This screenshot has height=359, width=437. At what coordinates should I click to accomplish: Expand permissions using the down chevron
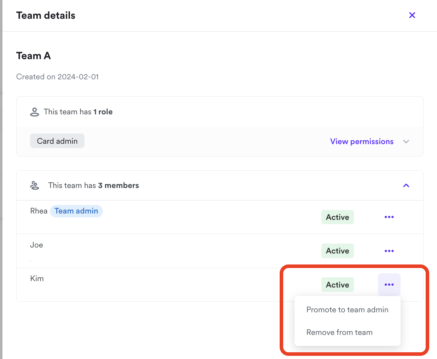pos(406,142)
